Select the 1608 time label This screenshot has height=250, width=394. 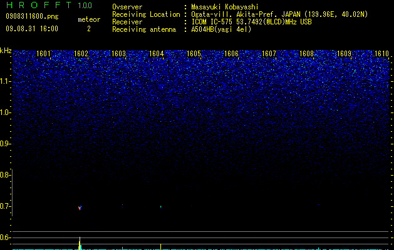tap(306, 54)
